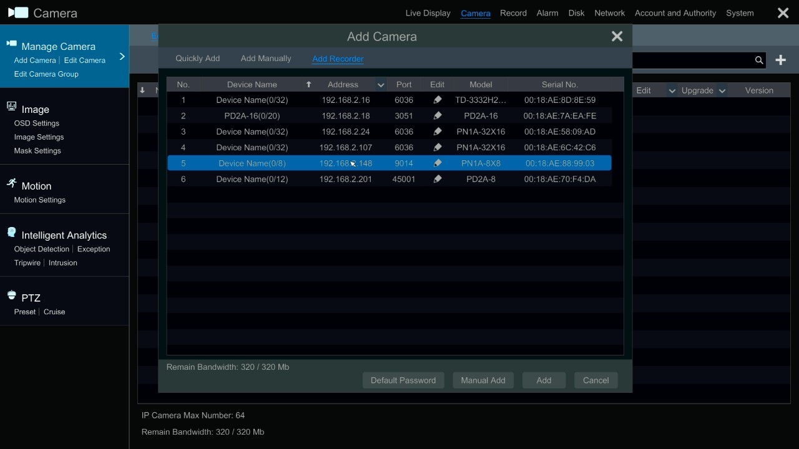Switch to the Quickly Add tab

click(197, 59)
